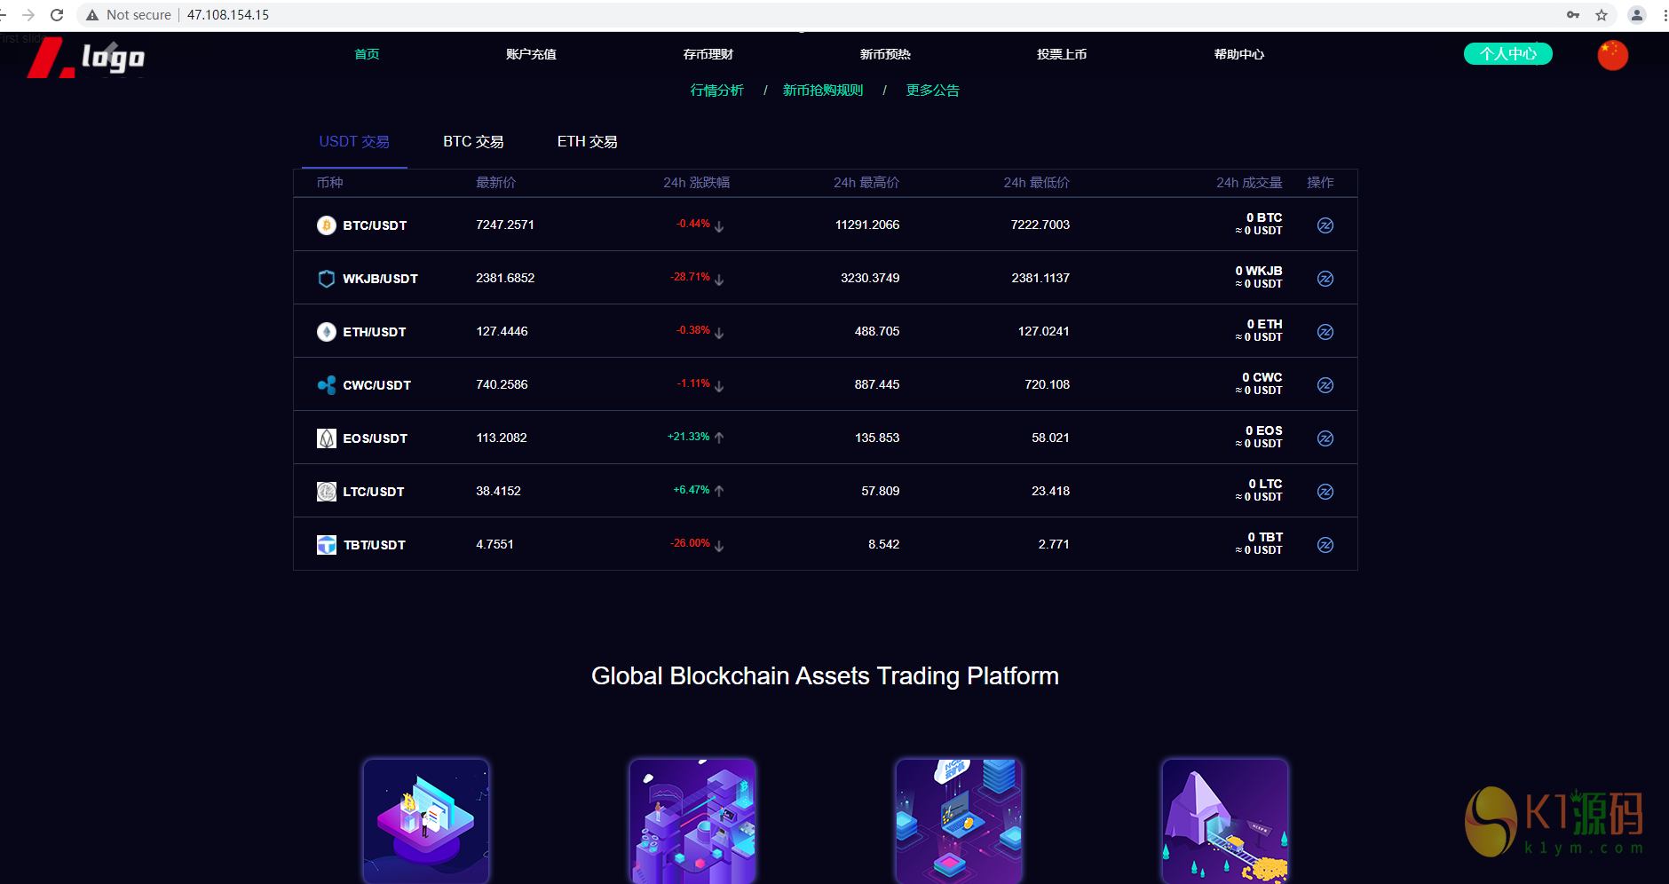Click the fourth mining illustration
Viewport: 1669px width, 884px height.
(x=1225, y=821)
